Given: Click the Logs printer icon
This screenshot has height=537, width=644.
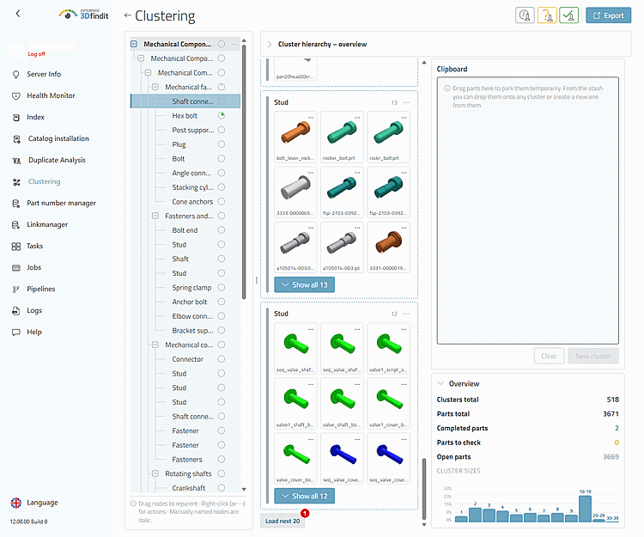Looking at the screenshot, I should coord(16,311).
